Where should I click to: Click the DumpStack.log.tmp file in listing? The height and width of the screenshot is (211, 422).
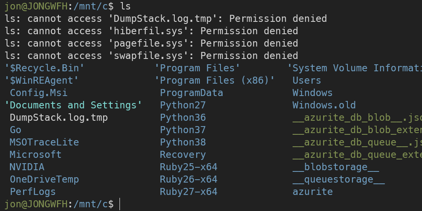[x=59, y=117]
